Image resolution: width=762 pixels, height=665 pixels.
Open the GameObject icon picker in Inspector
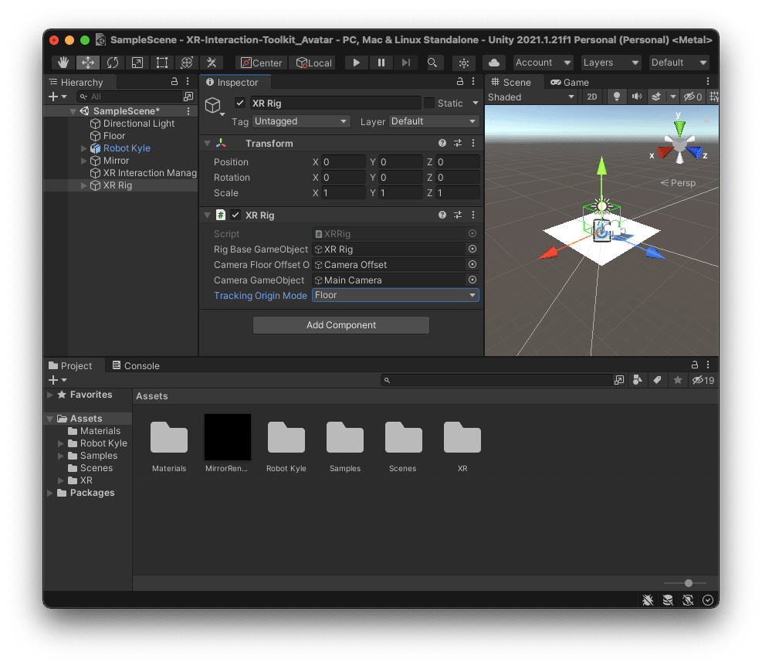click(215, 106)
